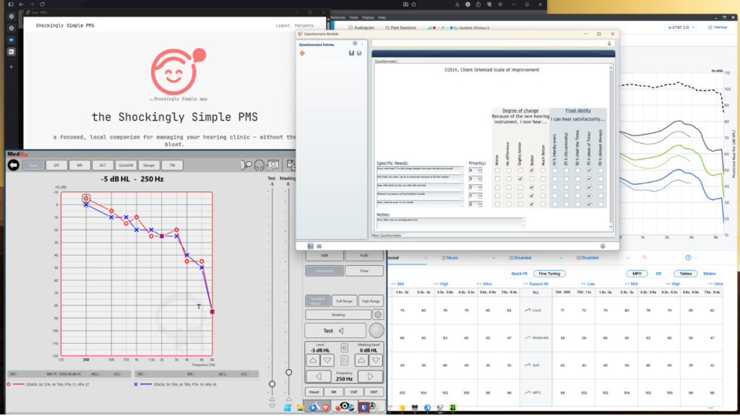This screenshot has width=740, height=416.
Task: Open the operator monitor icon in MedRx
Action: (272, 165)
